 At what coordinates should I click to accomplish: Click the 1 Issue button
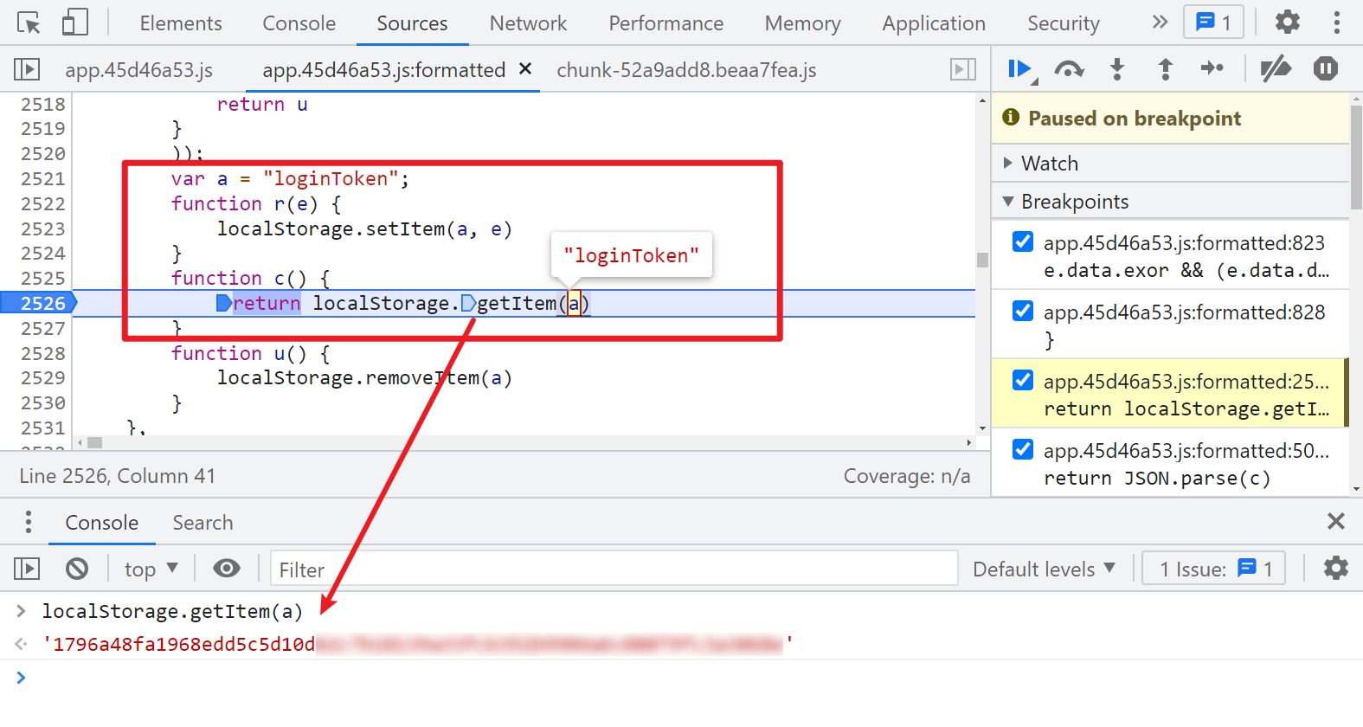(x=1213, y=569)
